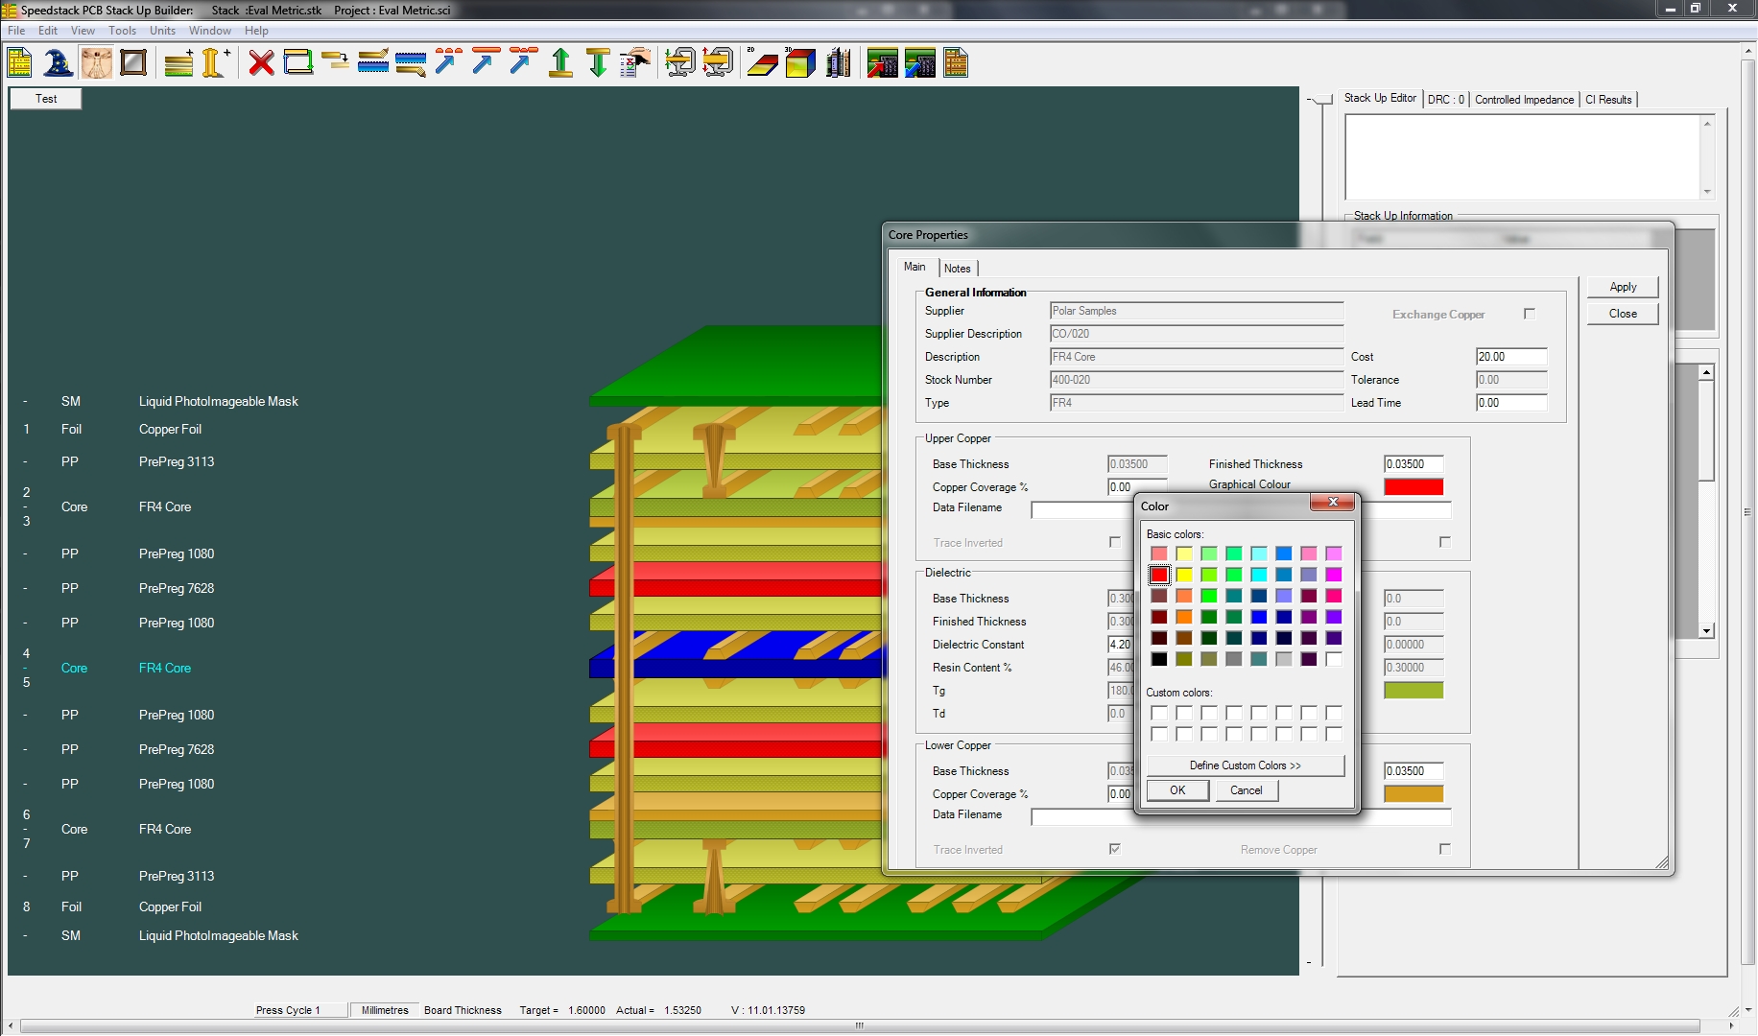Switch to the Controlled Impedance tab
The image size is (1758, 1036).
[x=1524, y=100]
